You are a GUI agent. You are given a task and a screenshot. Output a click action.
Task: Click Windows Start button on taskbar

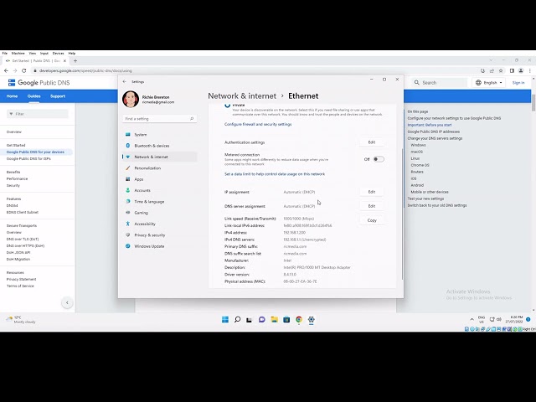click(225, 319)
